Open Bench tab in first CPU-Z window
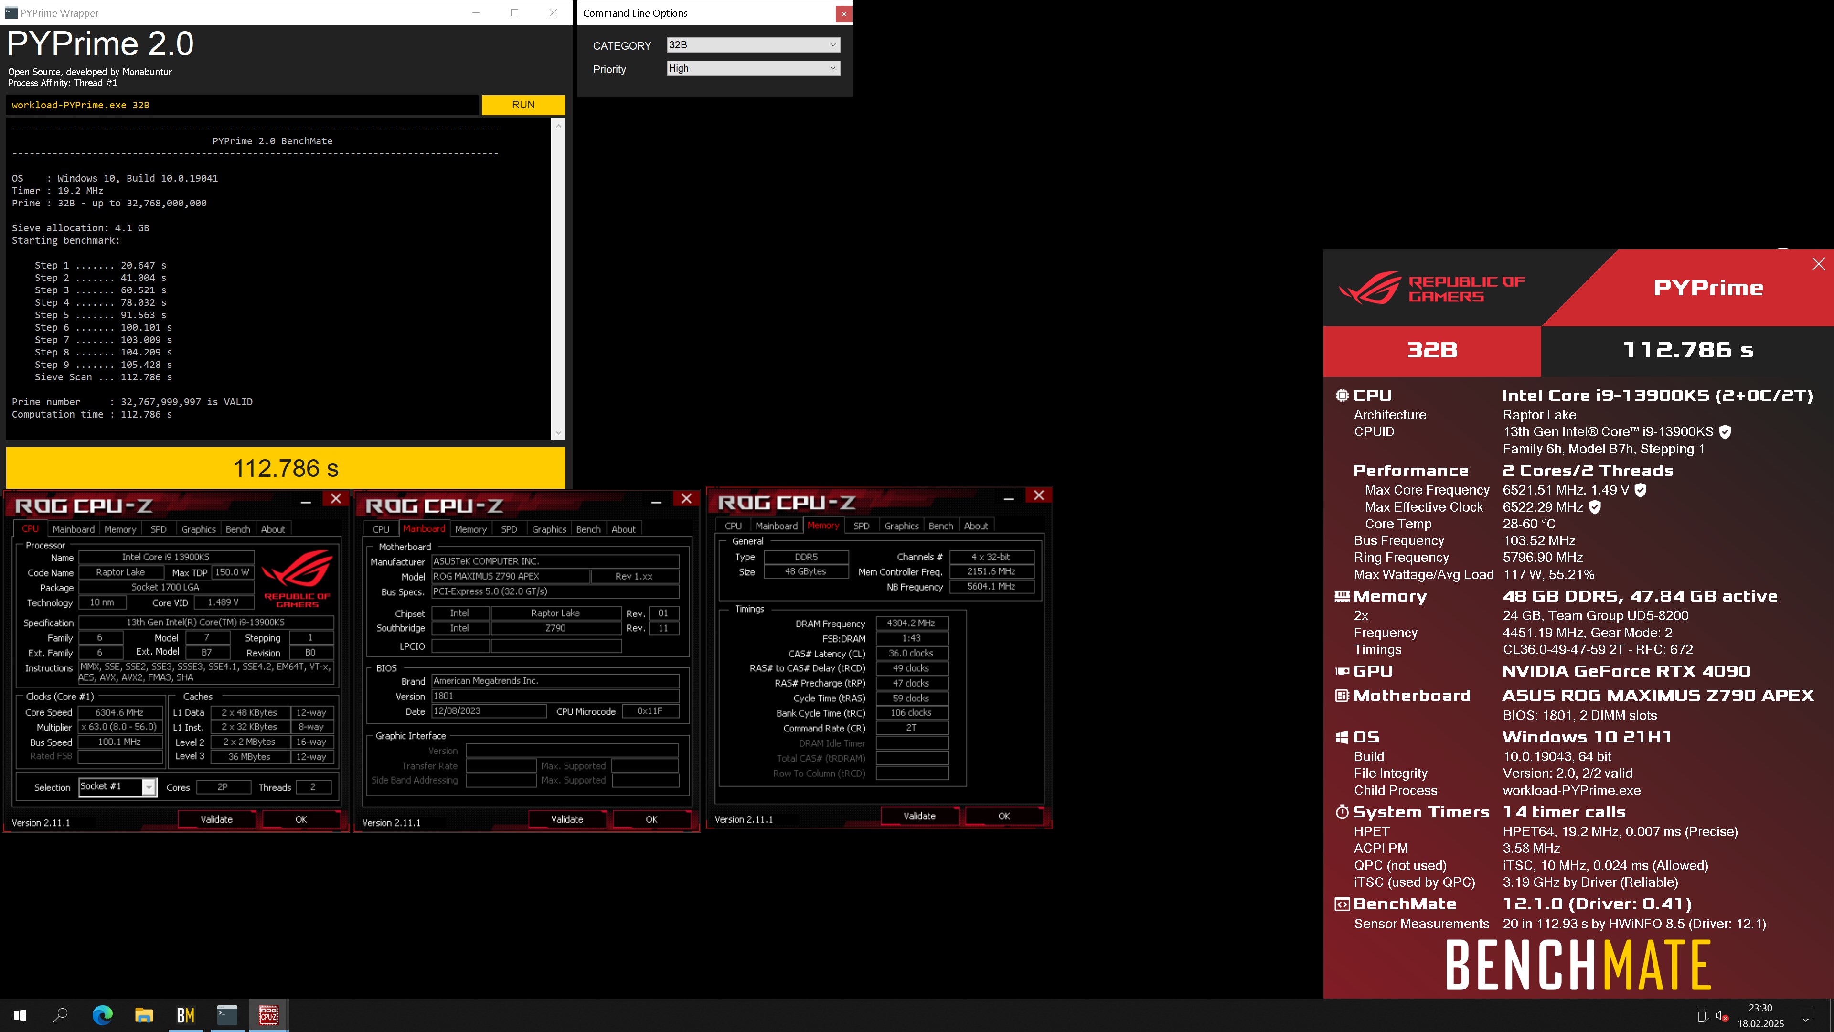 [x=238, y=529]
